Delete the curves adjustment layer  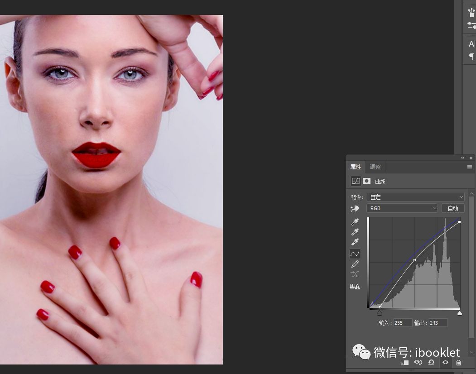tap(458, 362)
